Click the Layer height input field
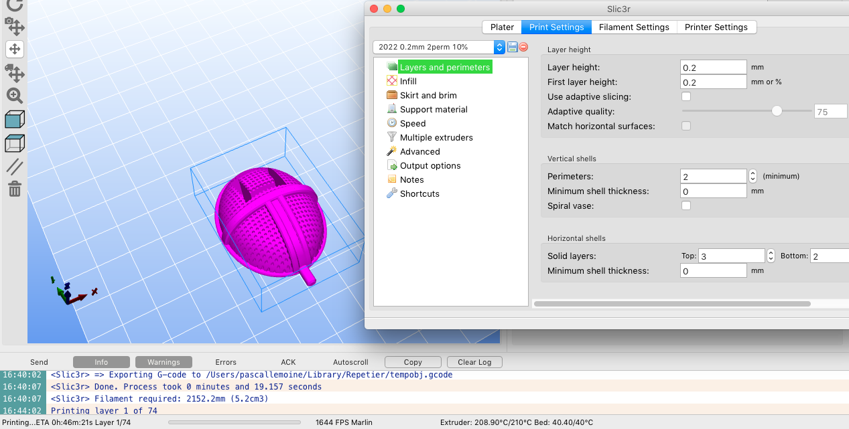The image size is (849, 429). 714,68
